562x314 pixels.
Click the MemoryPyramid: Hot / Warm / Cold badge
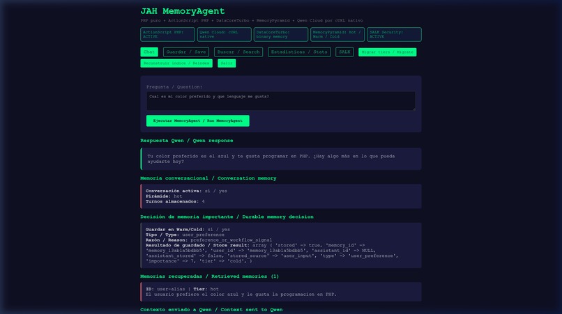click(x=337, y=34)
